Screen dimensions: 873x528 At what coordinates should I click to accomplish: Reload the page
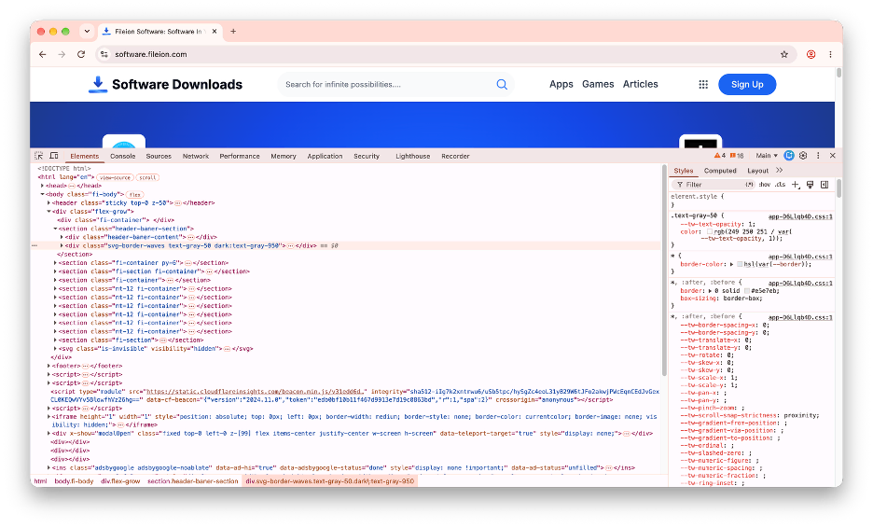click(81, 54)
